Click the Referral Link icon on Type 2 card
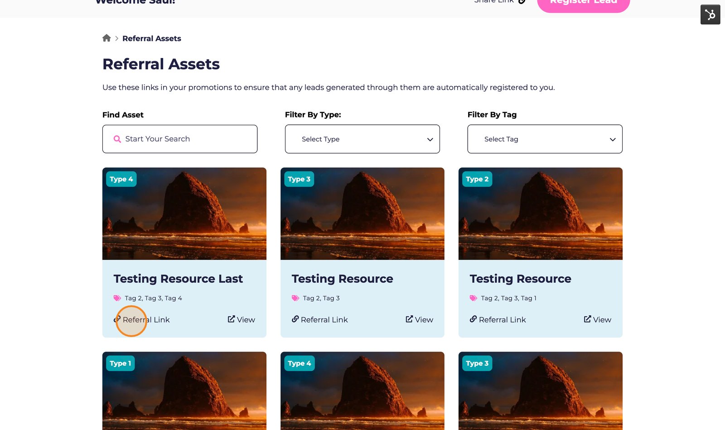Screen dimensions: 725x430 [x=473, y=319]
